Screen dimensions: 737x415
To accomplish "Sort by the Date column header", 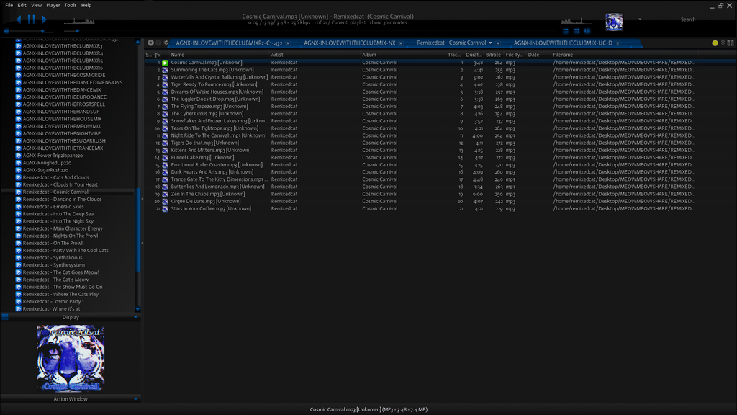I will click(538, 55).
